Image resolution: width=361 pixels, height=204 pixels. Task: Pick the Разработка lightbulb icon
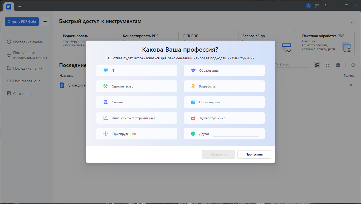point(193,86)
